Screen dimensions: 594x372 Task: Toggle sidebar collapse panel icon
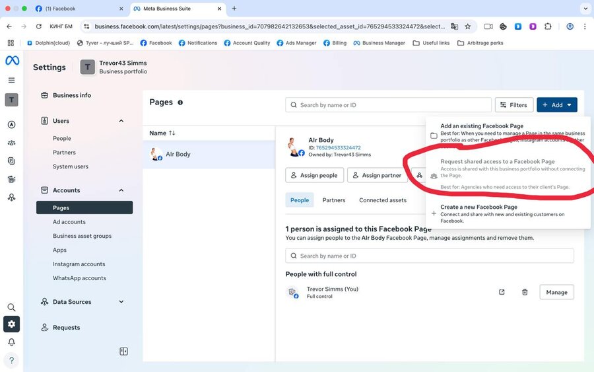tap(123, 352)
